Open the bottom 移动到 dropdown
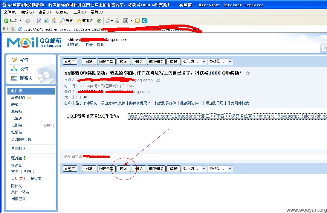The image size is (327, 213). (220, 168)
